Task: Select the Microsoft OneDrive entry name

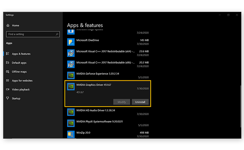Action: (x=87, y=40)
